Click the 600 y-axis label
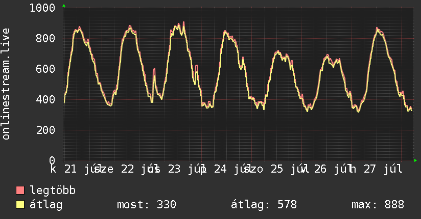 45,69
